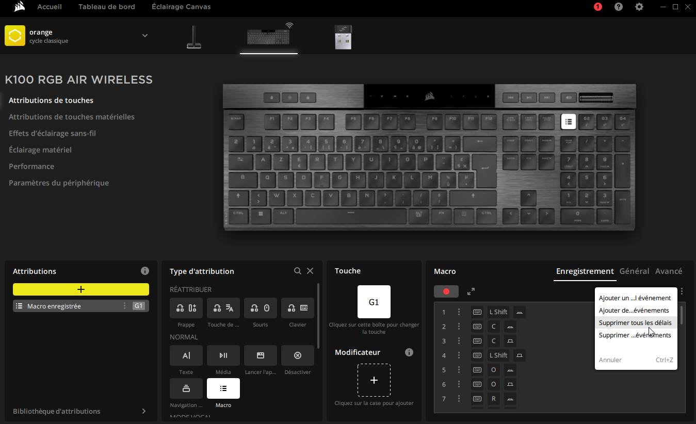The image size is (696, 424).
Task: Open options dots for macro event 1
Action: tap(459, 312)
